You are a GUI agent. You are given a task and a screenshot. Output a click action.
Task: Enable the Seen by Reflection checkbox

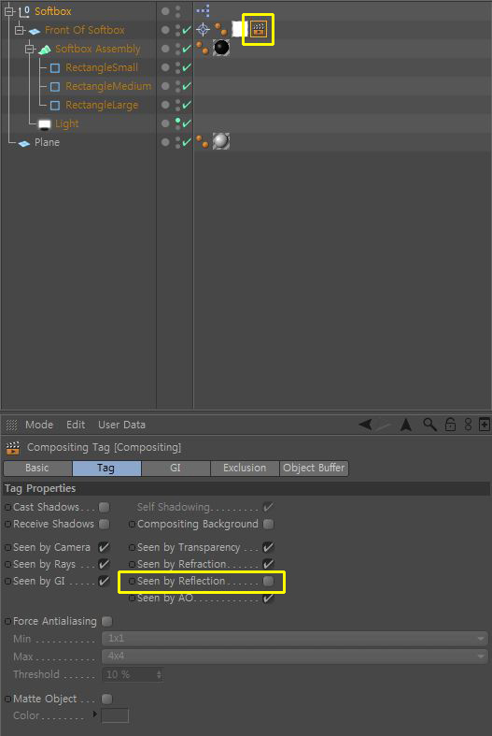coord(268,581)
